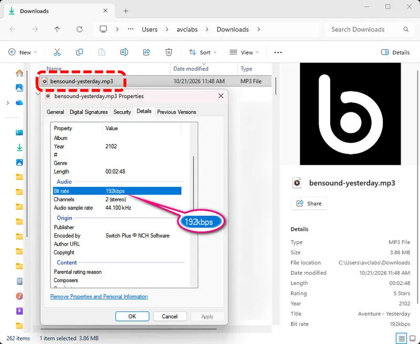The height and width of the screenshot is (344, 420).
Task: Click the Up directory arrow
Action: pos(57,29)
